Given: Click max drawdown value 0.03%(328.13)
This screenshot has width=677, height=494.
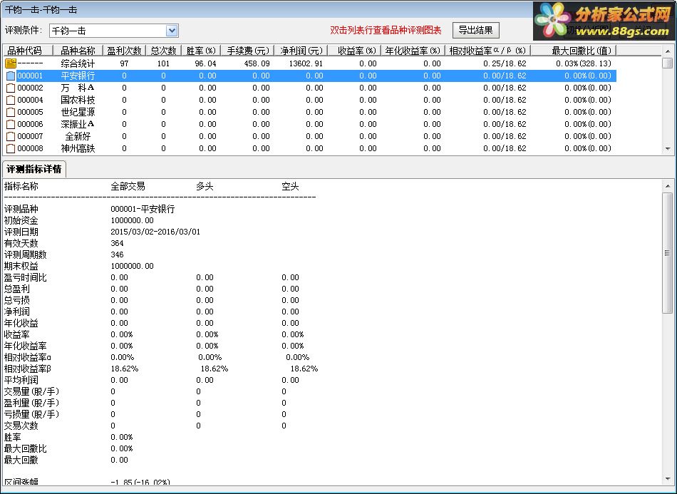Looking at the screenshot, I should [584, 63].
